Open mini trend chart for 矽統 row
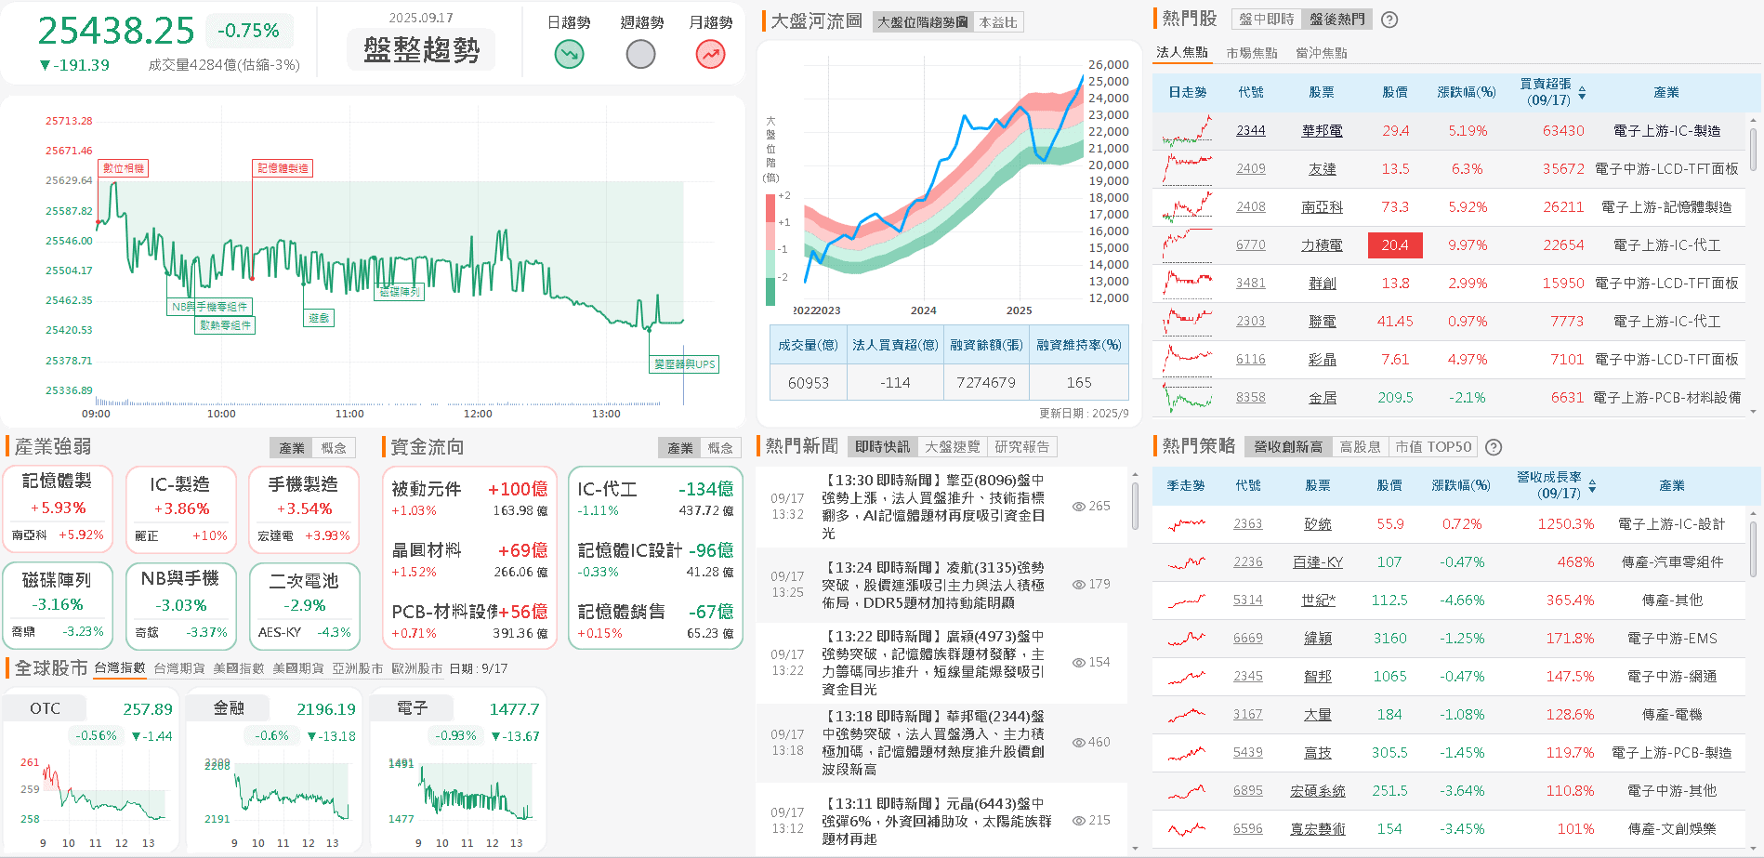The image size is (1764, 858). (1187, 524)
